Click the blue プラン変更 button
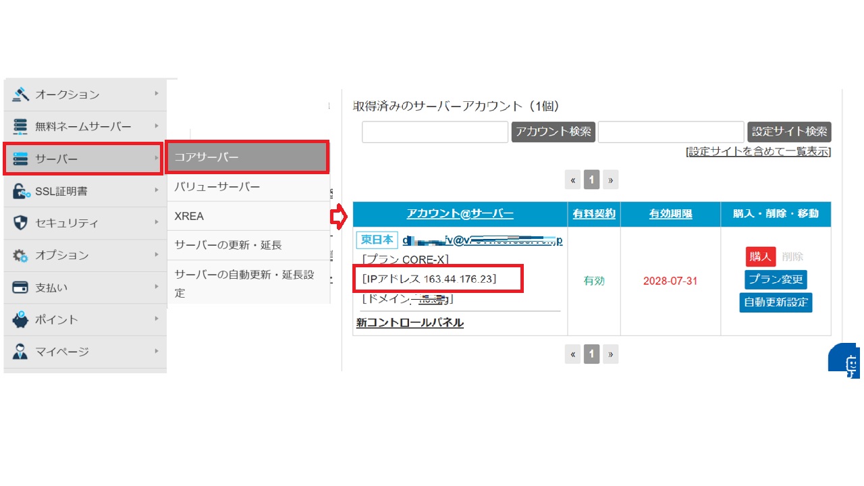 coord(776,279)
